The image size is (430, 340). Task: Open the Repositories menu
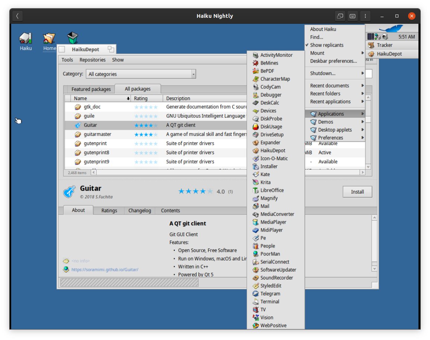click(93, 60)
